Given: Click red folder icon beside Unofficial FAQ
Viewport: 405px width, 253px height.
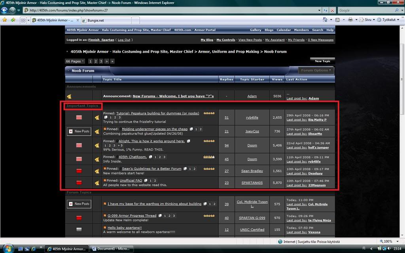Looking at the screenshot, I should point(79,183).
